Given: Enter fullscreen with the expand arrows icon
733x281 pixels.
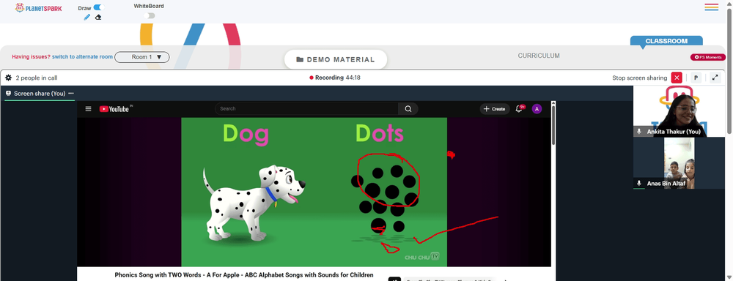Looking at the screenshot, I should pyautogui.click(x=715, y=78).
